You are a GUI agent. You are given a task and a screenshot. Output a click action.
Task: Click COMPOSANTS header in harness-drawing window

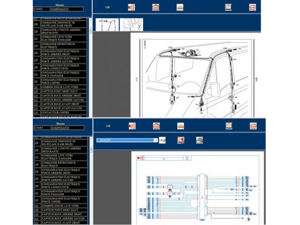[67, 9]
